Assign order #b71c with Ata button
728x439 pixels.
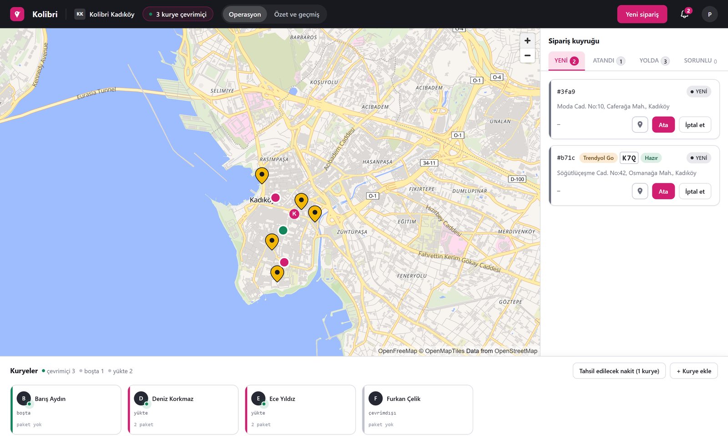point(663,191)
